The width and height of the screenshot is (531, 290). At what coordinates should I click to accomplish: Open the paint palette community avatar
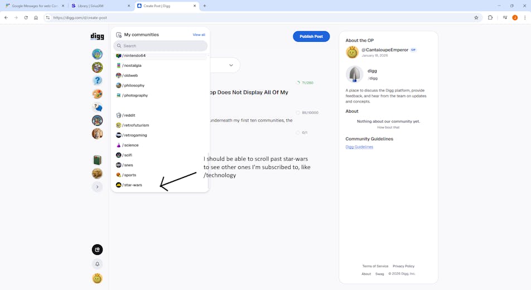tap(97, 94)
